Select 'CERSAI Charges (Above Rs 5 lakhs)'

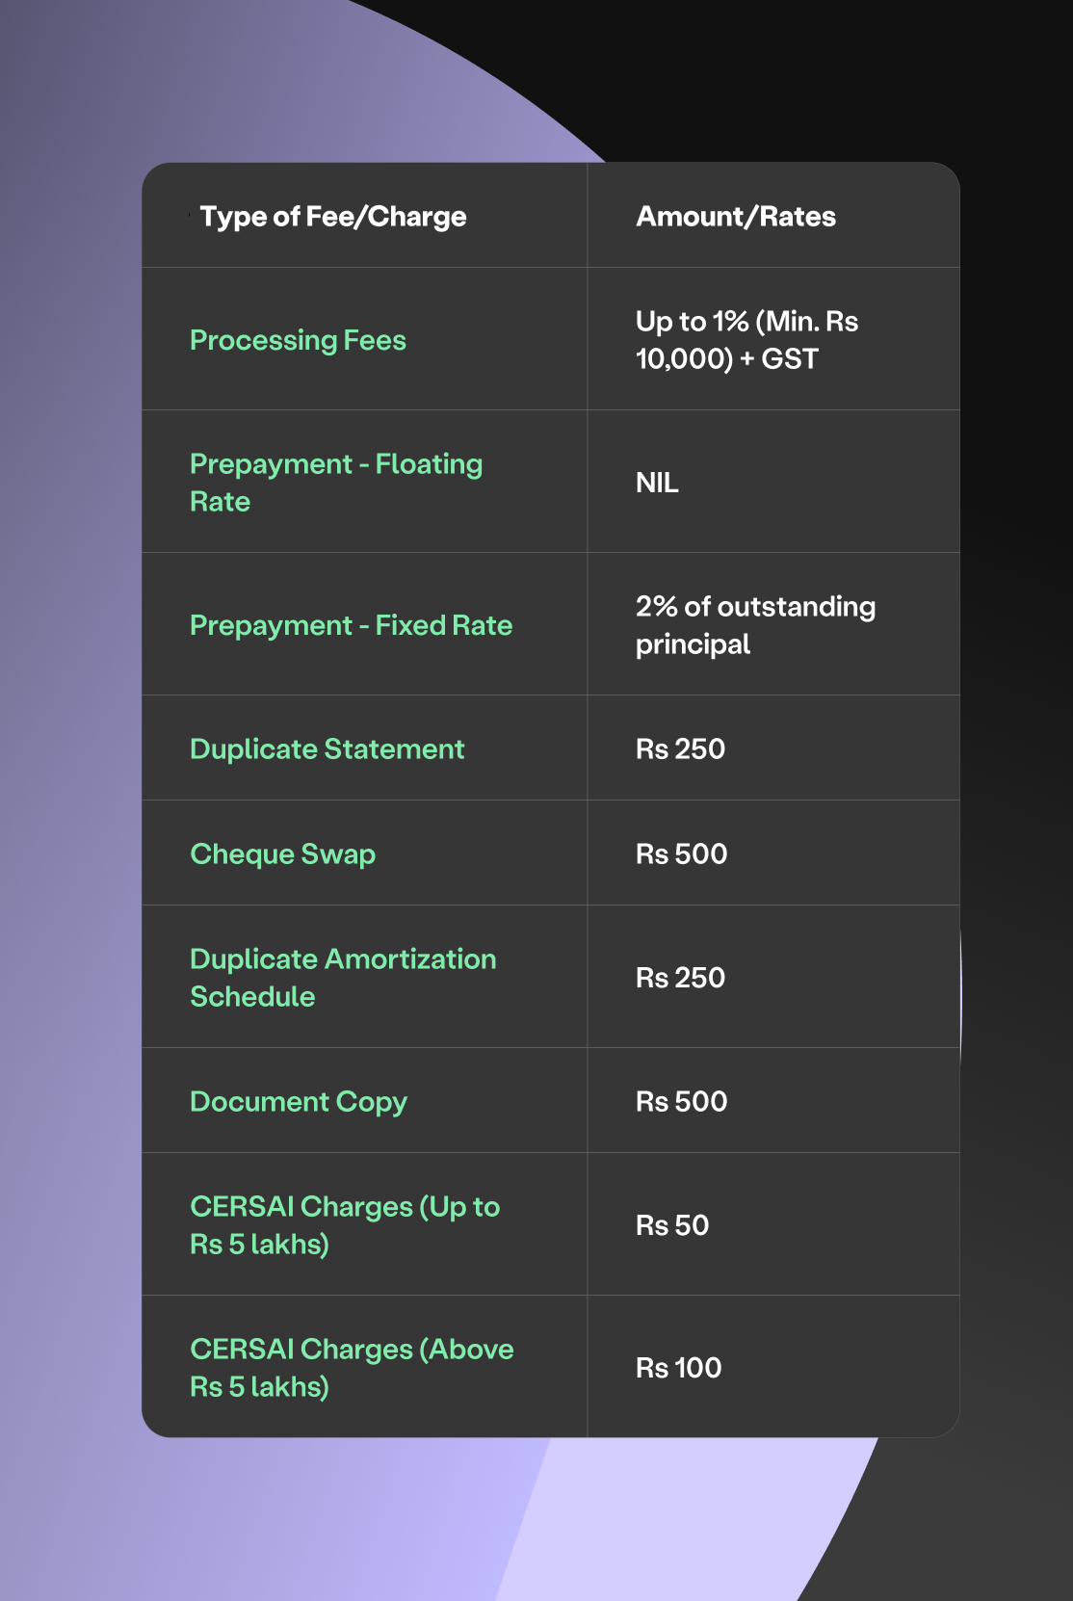351,1368
